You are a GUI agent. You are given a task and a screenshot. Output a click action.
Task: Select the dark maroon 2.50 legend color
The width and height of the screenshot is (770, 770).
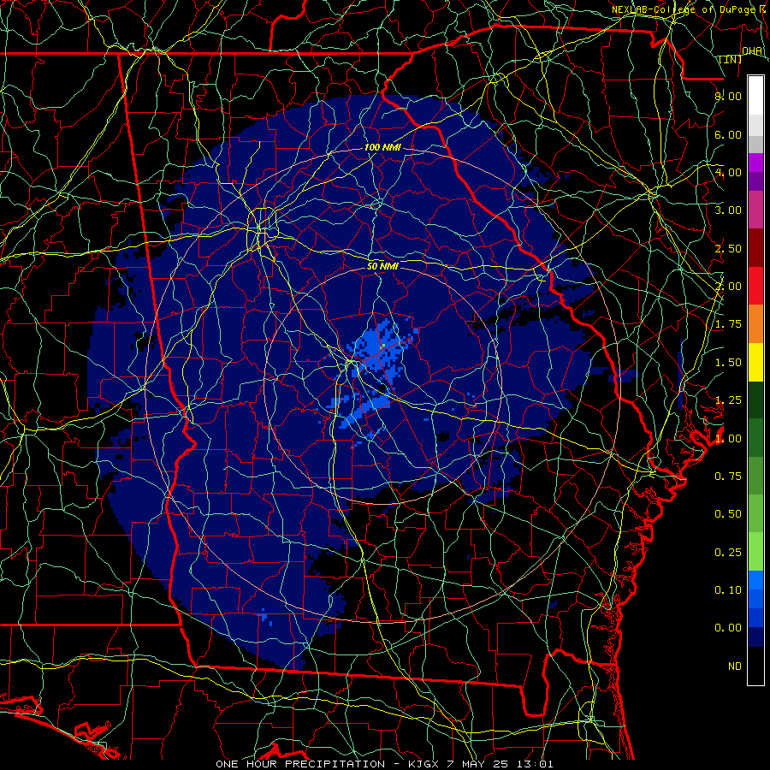755,248
